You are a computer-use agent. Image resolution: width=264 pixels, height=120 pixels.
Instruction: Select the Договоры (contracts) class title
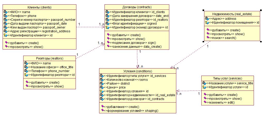tap(137, 7)
